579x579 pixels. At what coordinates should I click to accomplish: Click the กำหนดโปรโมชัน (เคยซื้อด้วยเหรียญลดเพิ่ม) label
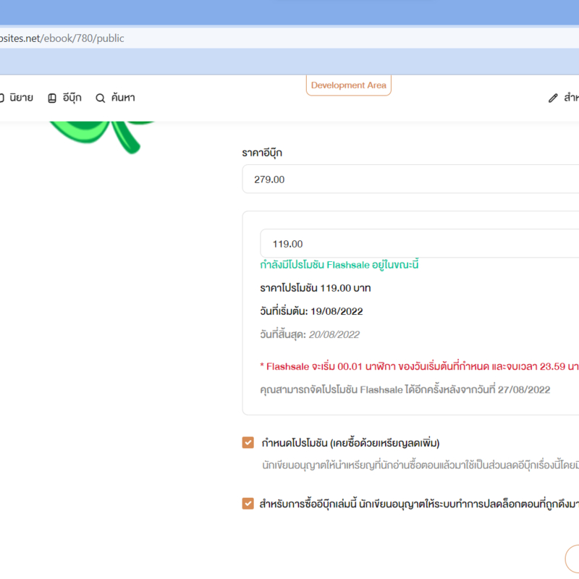coord(350,443)
